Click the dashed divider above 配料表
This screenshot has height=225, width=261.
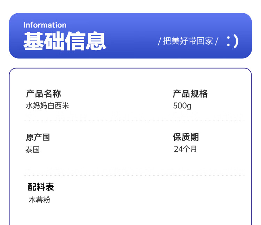[134, 175]
